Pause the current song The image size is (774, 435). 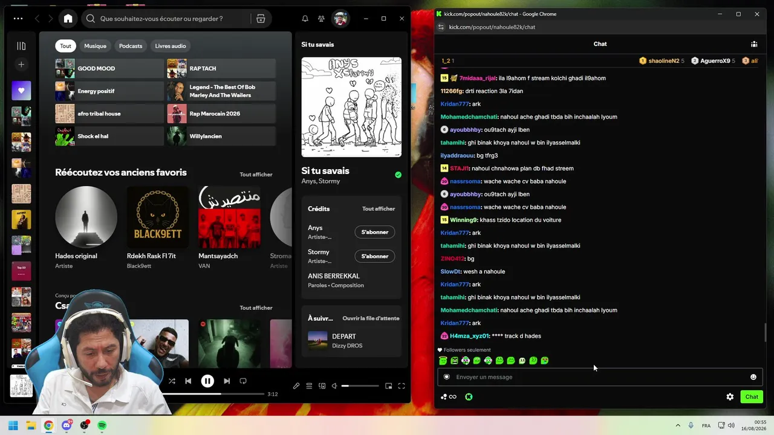pos(207,381)
